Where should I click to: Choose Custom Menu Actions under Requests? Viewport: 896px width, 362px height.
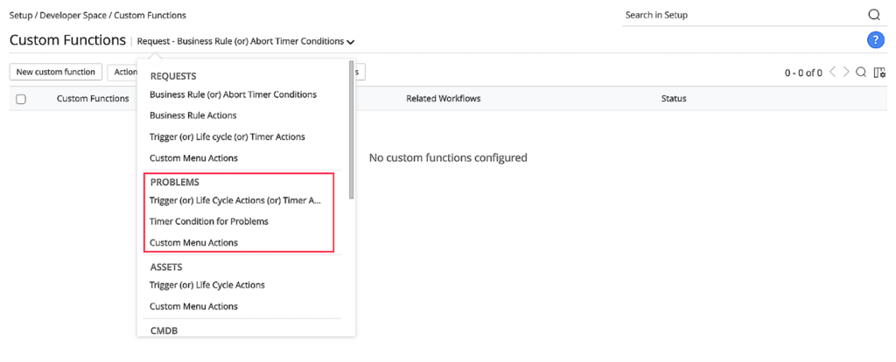pos(193,158)
